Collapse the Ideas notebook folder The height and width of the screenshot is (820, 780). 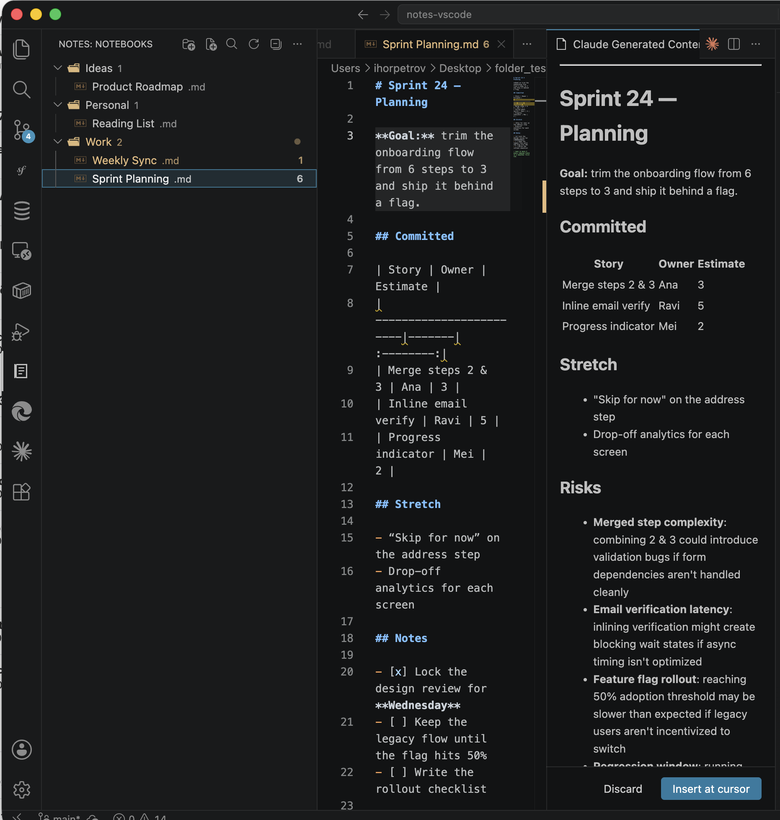[x=58, y=68]
